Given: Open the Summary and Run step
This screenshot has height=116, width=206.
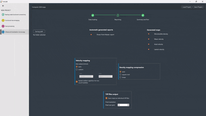Looking at the screenshot, I should [x=143, y=15].
